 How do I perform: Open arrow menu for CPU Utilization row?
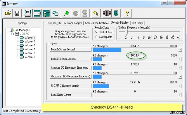180,86
